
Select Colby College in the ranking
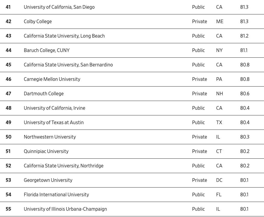coord(38,21)
